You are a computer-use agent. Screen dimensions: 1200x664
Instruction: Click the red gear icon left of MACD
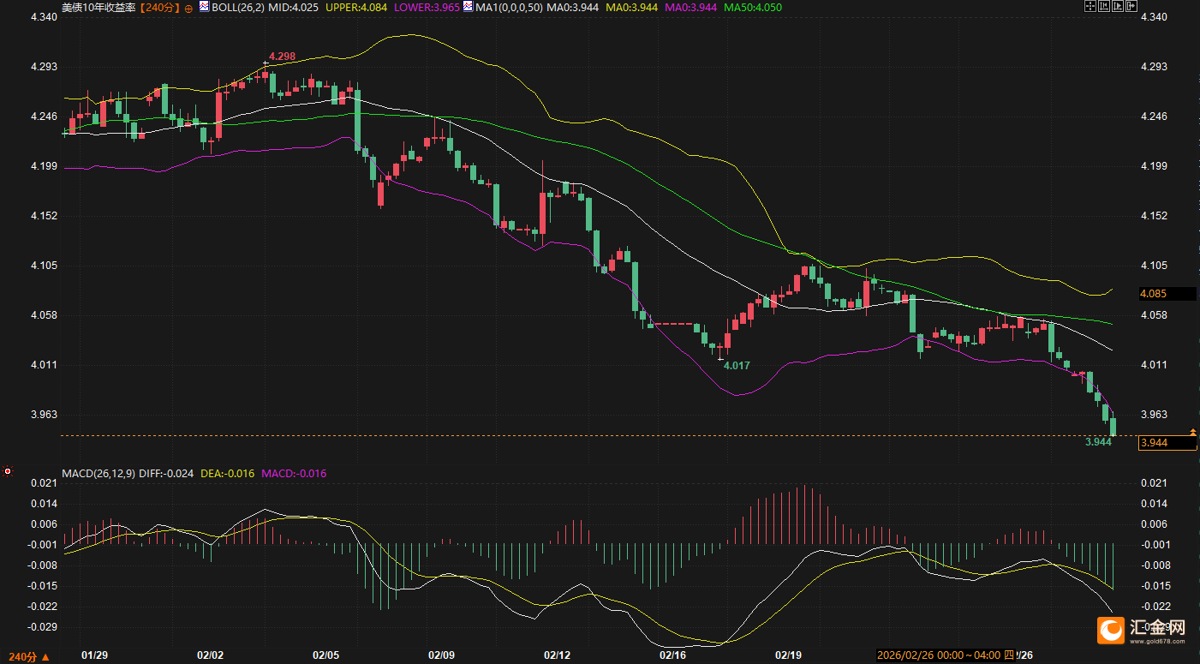[8, 471]
